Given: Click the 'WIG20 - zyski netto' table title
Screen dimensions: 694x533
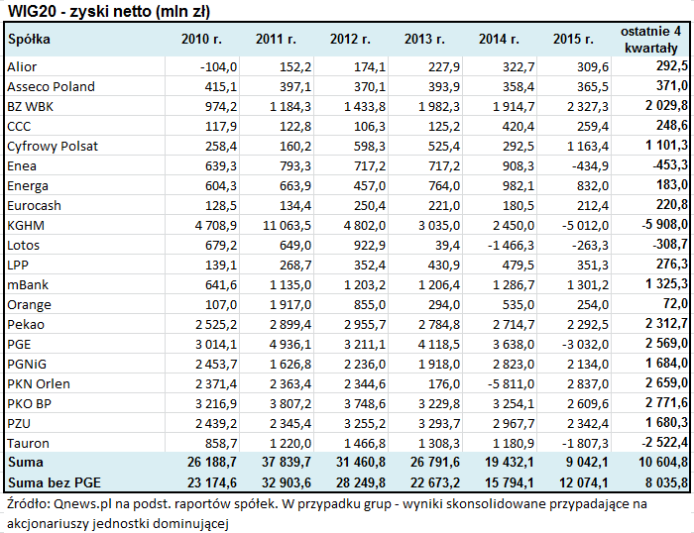Looking at the screenshot, I should click(x=108, y=11).
